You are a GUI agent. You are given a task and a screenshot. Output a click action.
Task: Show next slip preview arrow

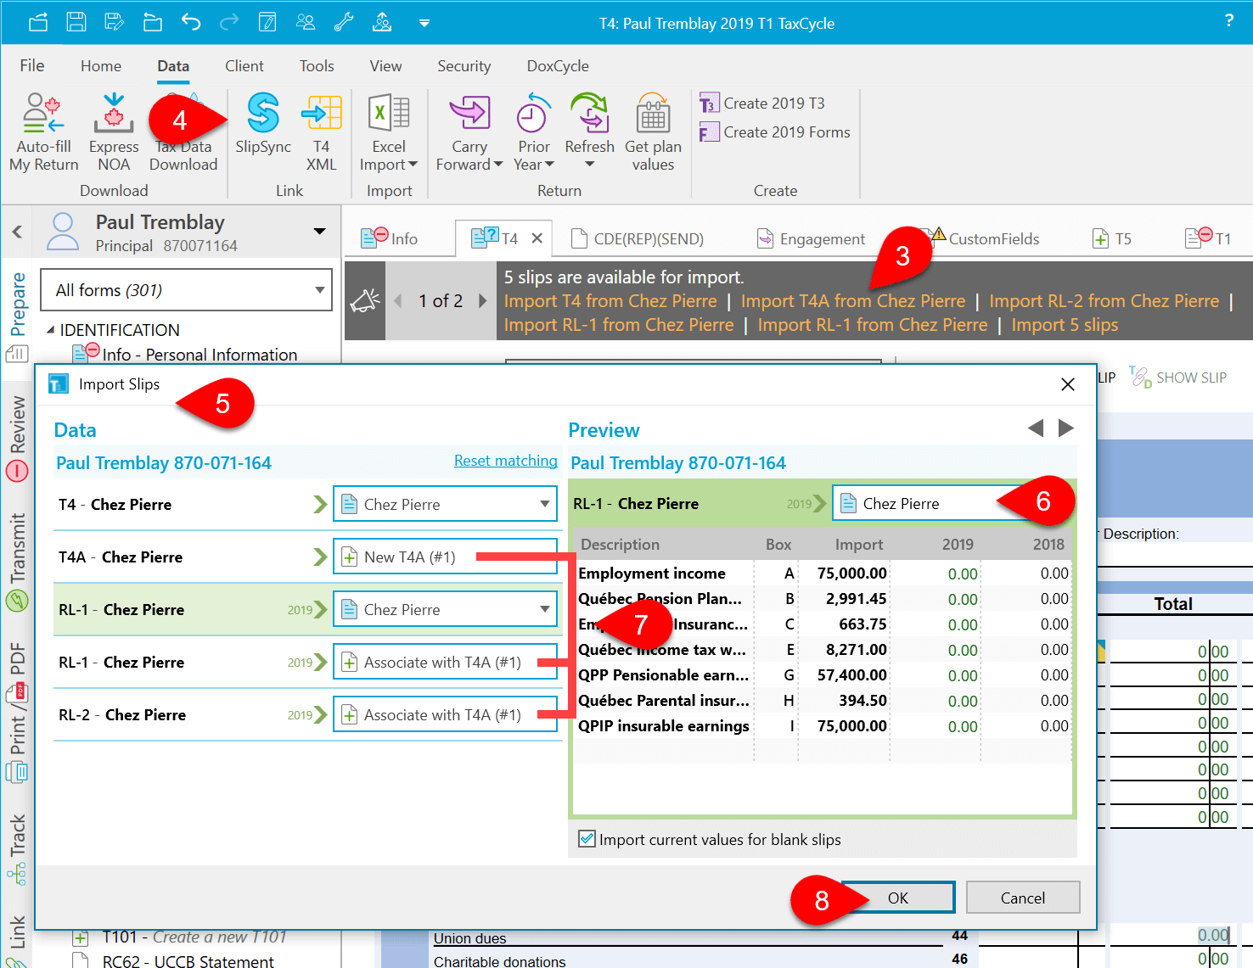pos(1066,428)
